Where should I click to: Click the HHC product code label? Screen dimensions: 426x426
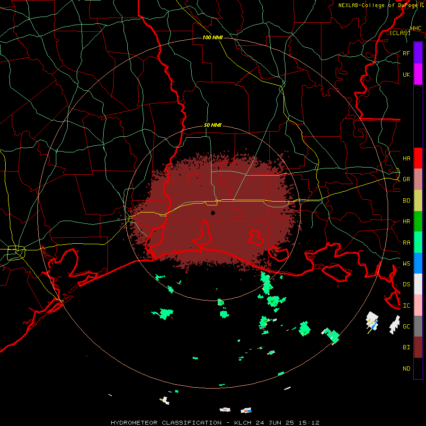416,28
